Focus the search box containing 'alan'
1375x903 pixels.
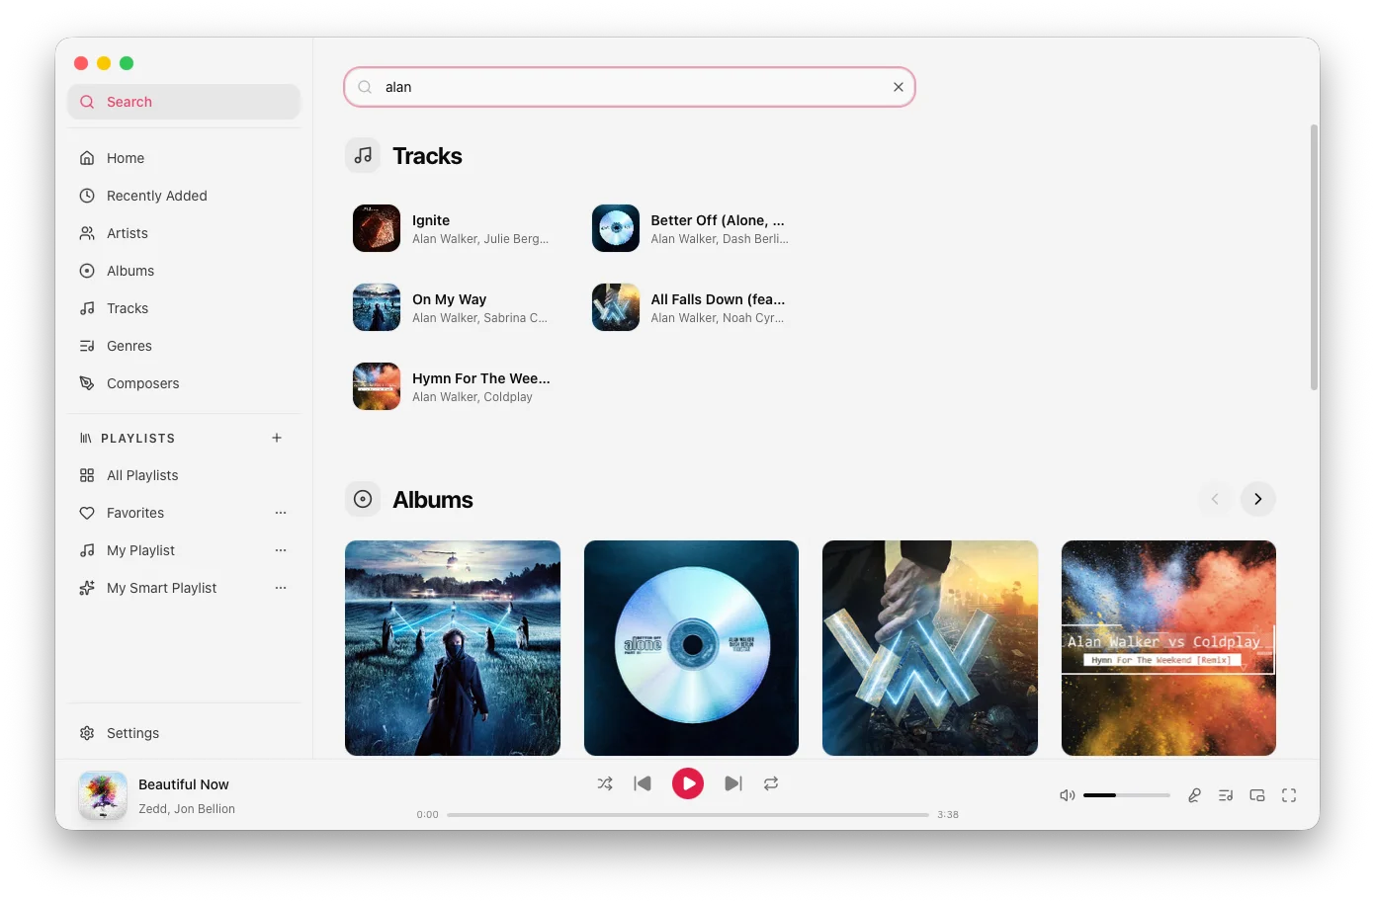pyautogui.click(x=630, y=87)
